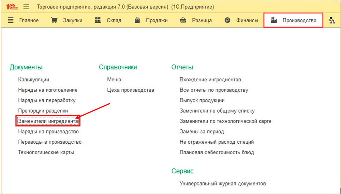
Task: Open the Меню catalog
Action: (114, 80)
